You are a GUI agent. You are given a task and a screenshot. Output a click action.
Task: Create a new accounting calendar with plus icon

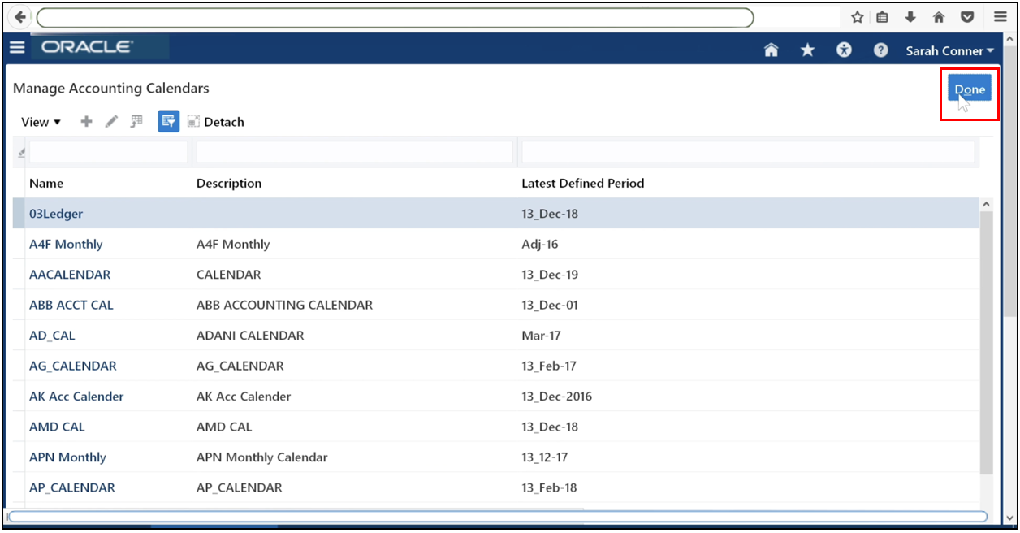click(86, 121)
